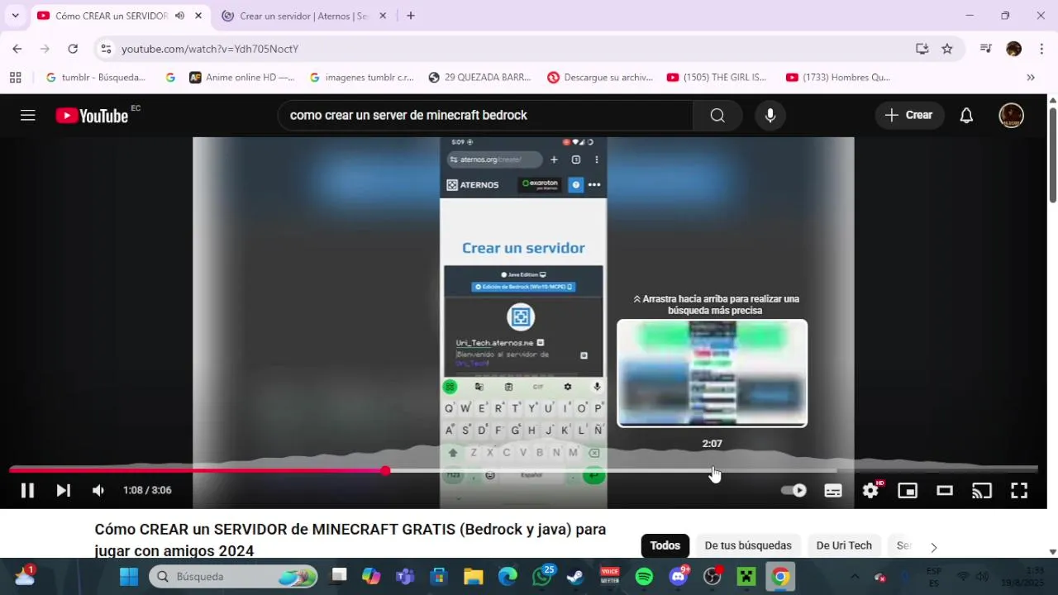Click the video preview thumbnail at 2:07
The width and height of the screenshot is (1058, 595).
click(x=712, y=373)
